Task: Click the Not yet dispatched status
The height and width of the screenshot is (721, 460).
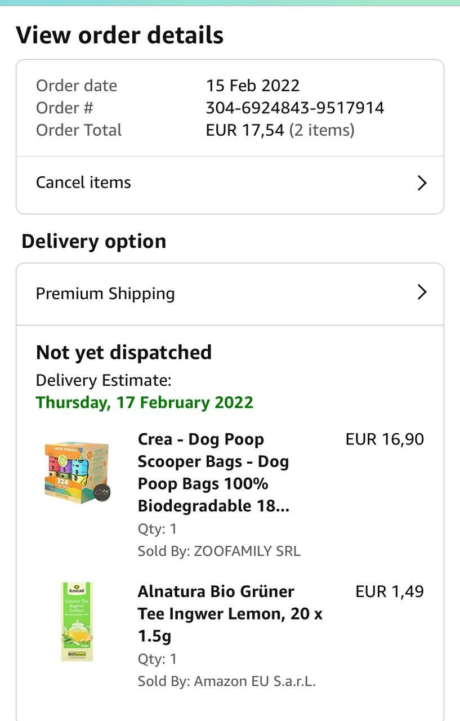Action: click(124, 353)
